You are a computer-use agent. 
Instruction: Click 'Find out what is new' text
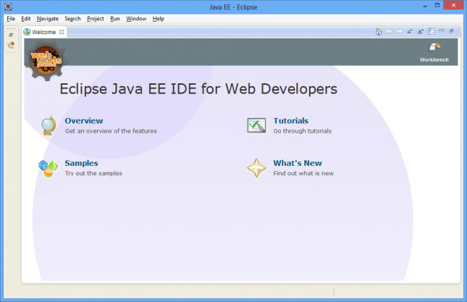[x=303, y=173]
